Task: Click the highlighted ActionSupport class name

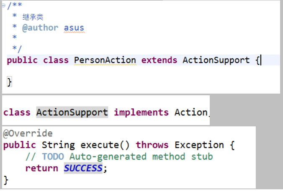Action: click(x=72, y=112)
